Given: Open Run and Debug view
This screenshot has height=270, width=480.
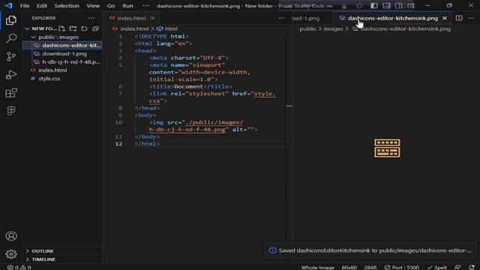Looking at the screenshot, I should tap(11, 75).
